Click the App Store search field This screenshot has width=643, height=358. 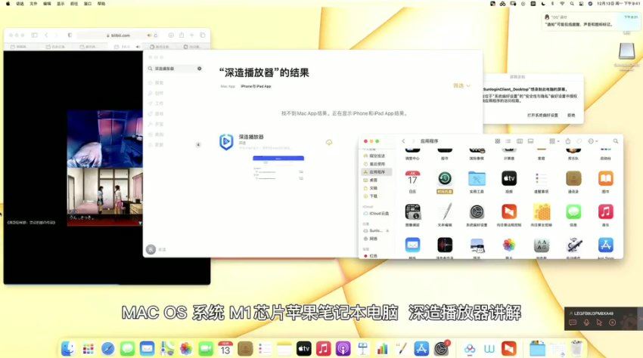point(175,69)
